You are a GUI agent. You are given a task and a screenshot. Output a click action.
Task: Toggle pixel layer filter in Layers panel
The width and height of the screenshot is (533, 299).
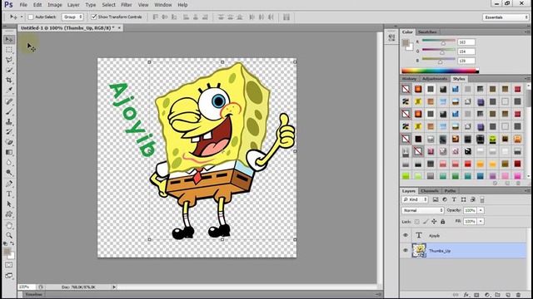[435, 199]
